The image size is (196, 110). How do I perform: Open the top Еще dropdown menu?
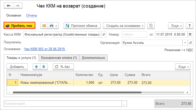coord(176,26)
